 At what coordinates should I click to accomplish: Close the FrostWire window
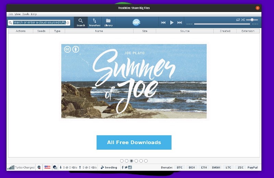coord(258,8)
